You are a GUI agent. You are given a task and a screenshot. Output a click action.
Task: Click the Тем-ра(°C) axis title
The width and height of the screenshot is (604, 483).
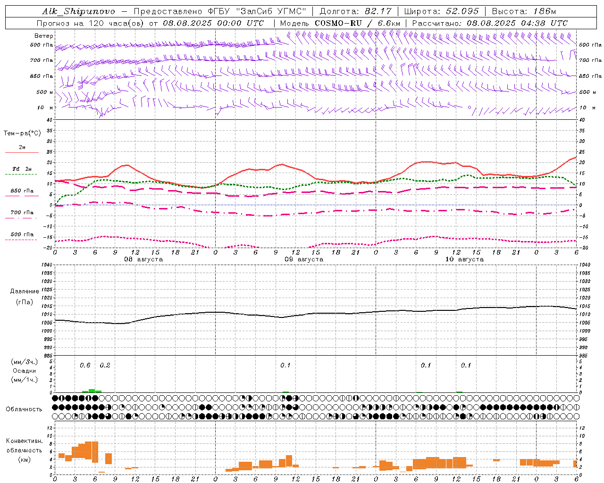[22, 133]
